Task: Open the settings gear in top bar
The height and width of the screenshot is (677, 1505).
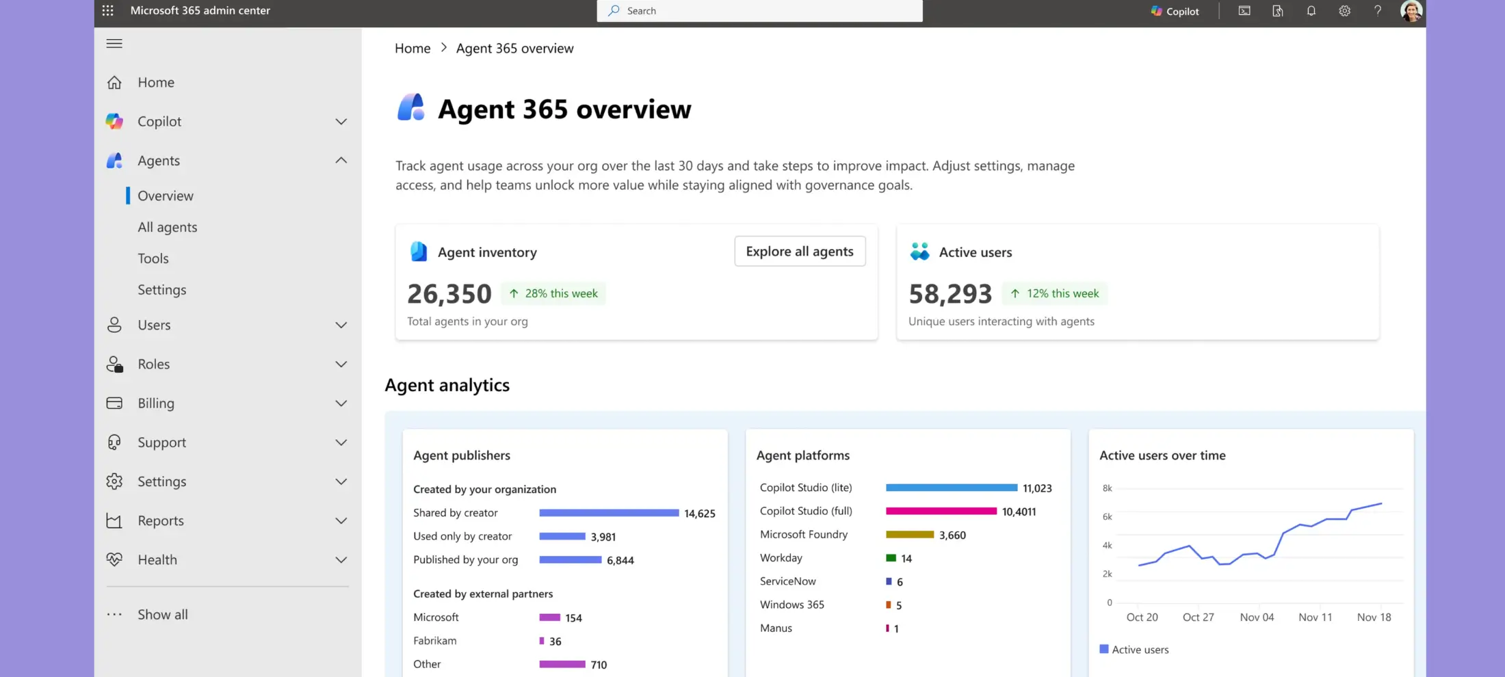Action: (x=1344, y=11)
